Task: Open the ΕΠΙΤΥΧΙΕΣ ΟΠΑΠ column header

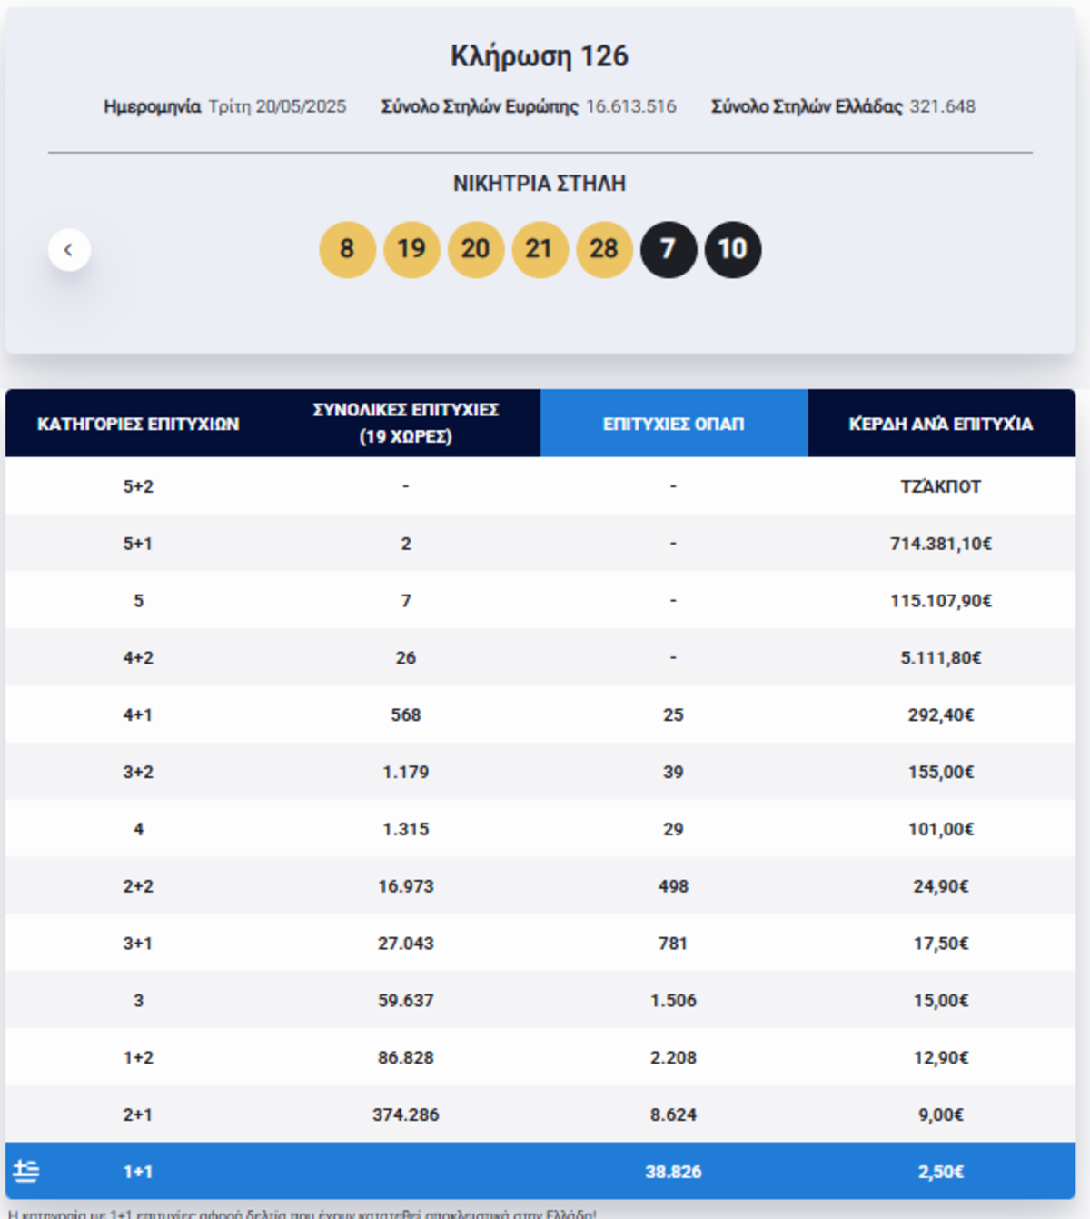Action: [674, 424]
